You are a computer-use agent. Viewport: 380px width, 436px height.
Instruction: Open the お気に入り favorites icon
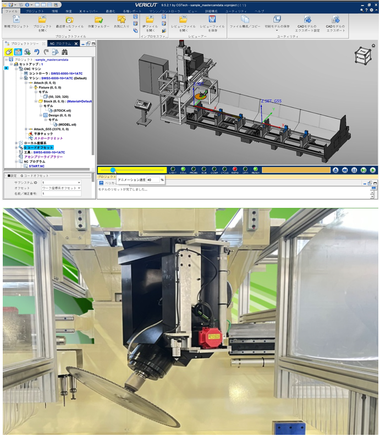(122, 19)
